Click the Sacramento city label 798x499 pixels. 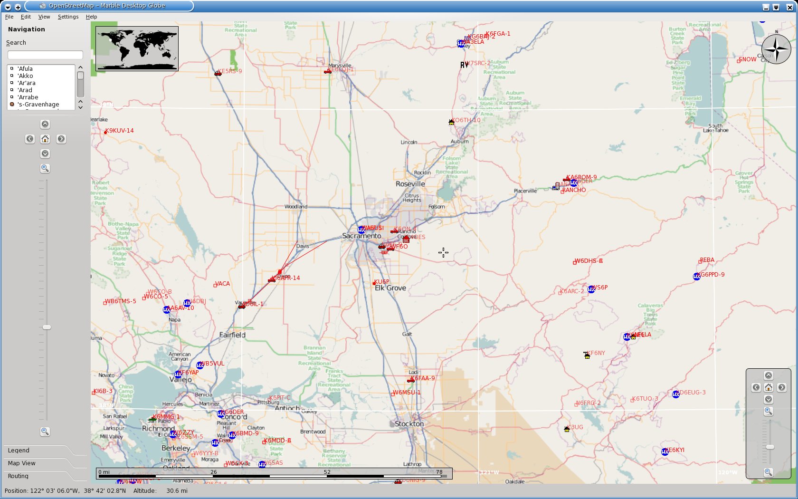[361, 236]
